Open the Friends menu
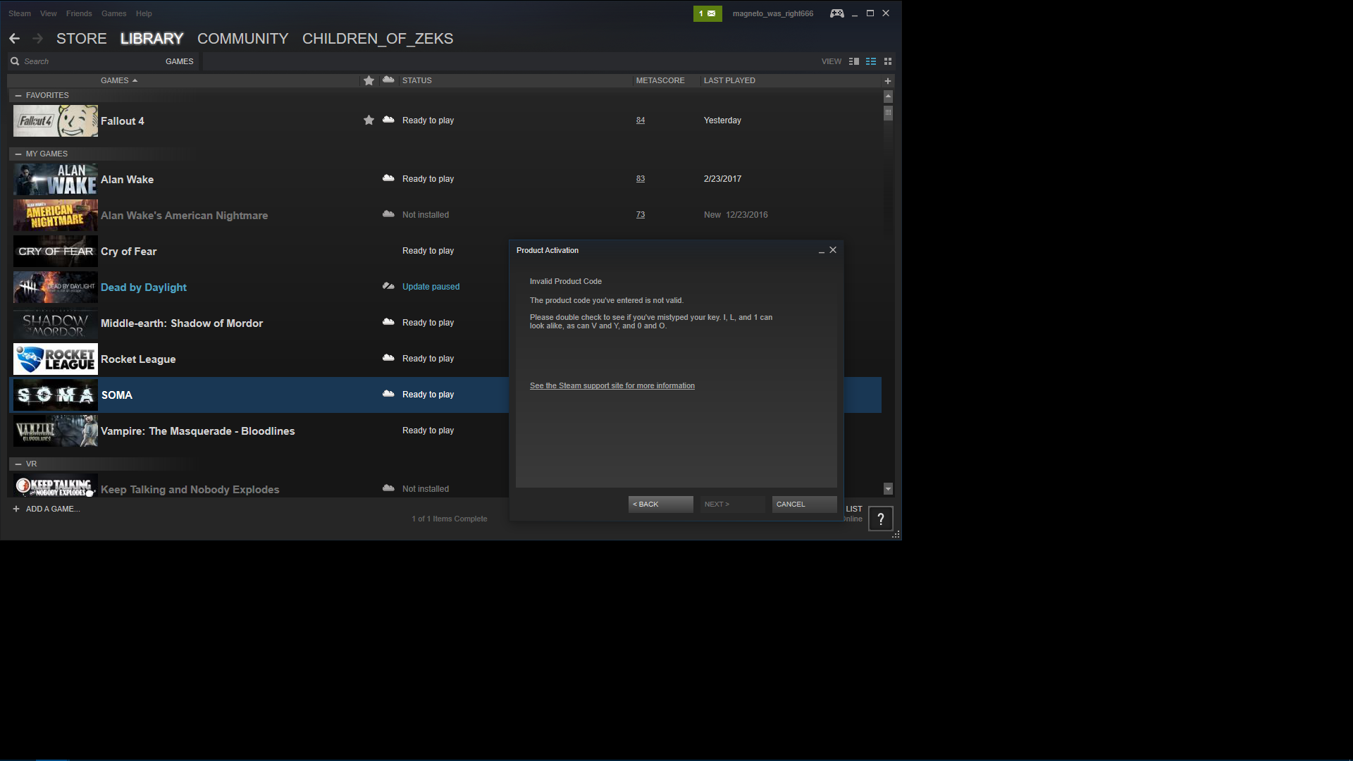This screenshot has height=761, width=1353. pos(79,13)
